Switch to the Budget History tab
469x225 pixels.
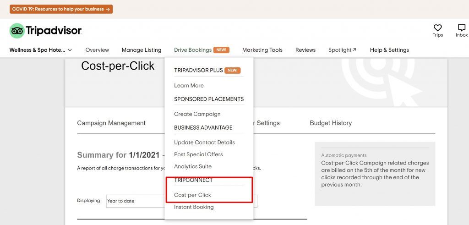pyautogui.click(x=331, y=123)
